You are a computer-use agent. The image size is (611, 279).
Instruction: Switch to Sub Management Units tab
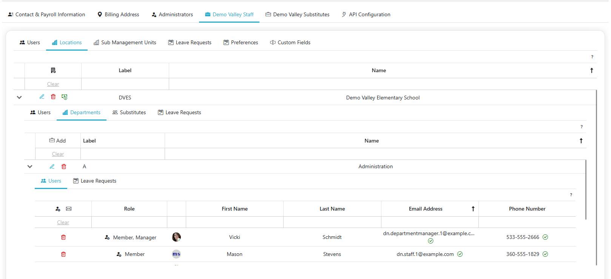click(125, 42)
